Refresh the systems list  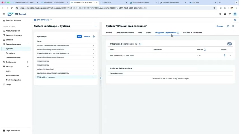point(86,37)
